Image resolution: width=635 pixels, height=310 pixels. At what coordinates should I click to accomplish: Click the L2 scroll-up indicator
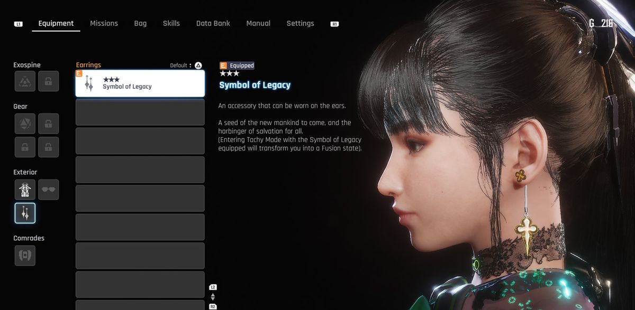pos(213,287)
